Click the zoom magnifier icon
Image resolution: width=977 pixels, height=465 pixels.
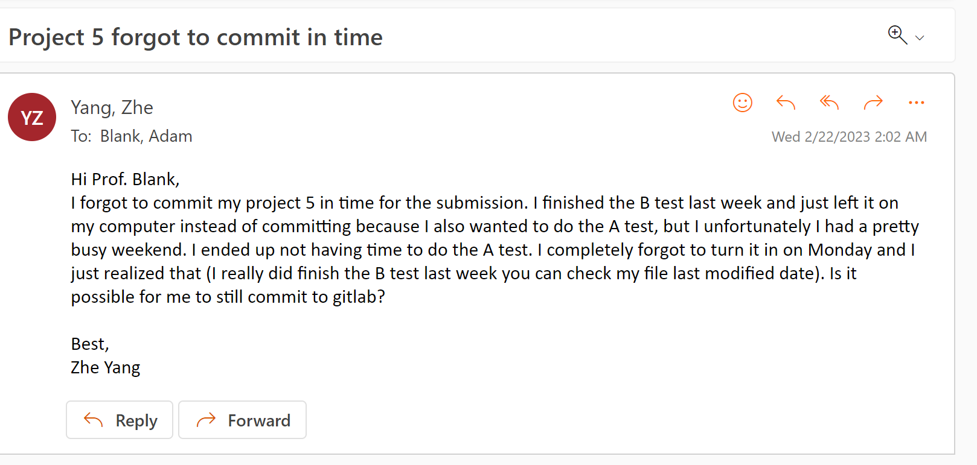pos(897,35)
